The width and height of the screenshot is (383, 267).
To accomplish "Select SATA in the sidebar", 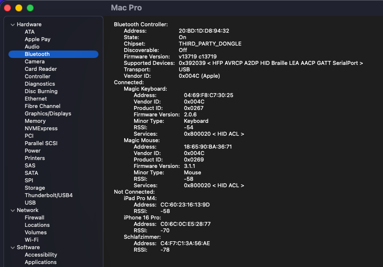I will pyautogui.click(x=31, y=173).
